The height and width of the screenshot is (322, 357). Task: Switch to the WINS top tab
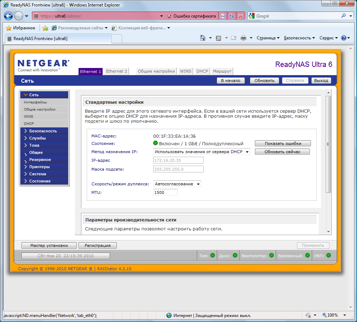point(186,71)
